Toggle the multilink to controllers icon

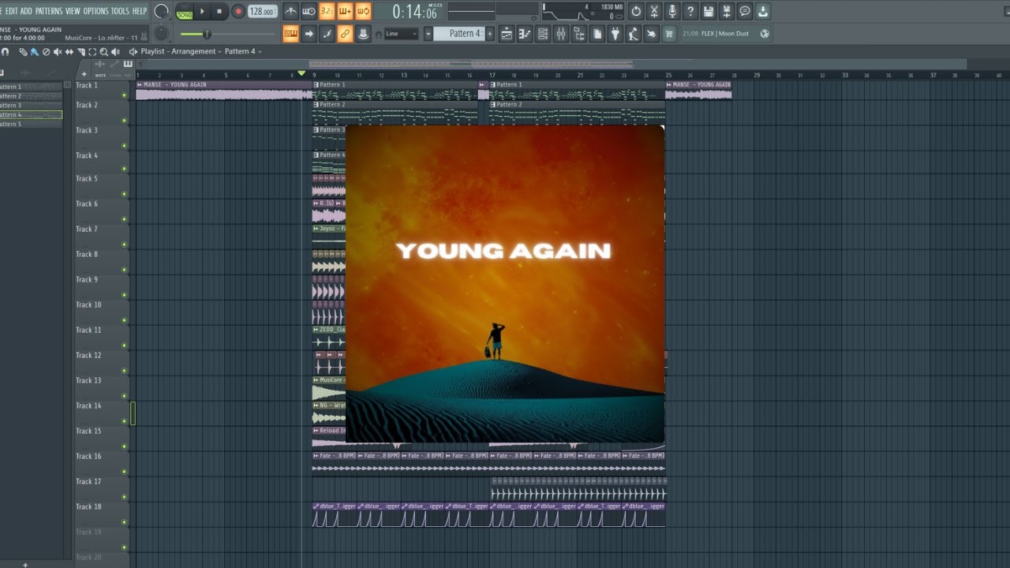coord(363,33)
